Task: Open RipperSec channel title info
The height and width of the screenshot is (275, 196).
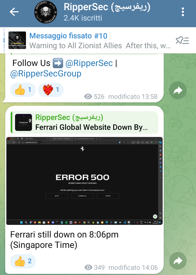Action: pos(107,7)
